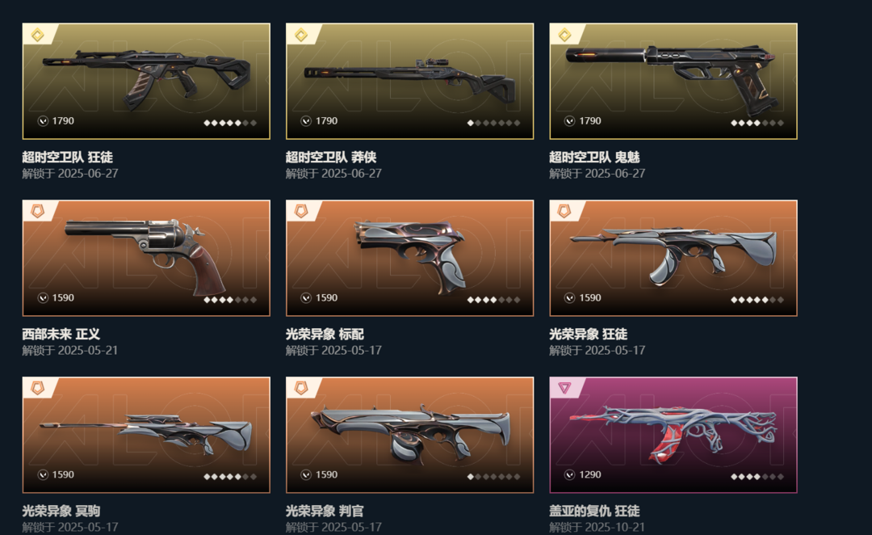Click the 超时空卫队 鬼魅 skin name
Viewport: 872px width, 535px height.
click(x=594, y=157)
